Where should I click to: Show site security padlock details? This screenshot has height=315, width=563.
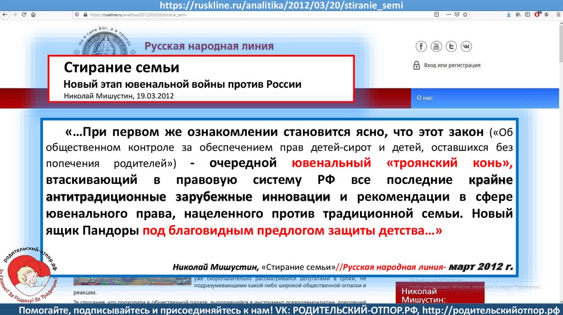click(85, 15)
